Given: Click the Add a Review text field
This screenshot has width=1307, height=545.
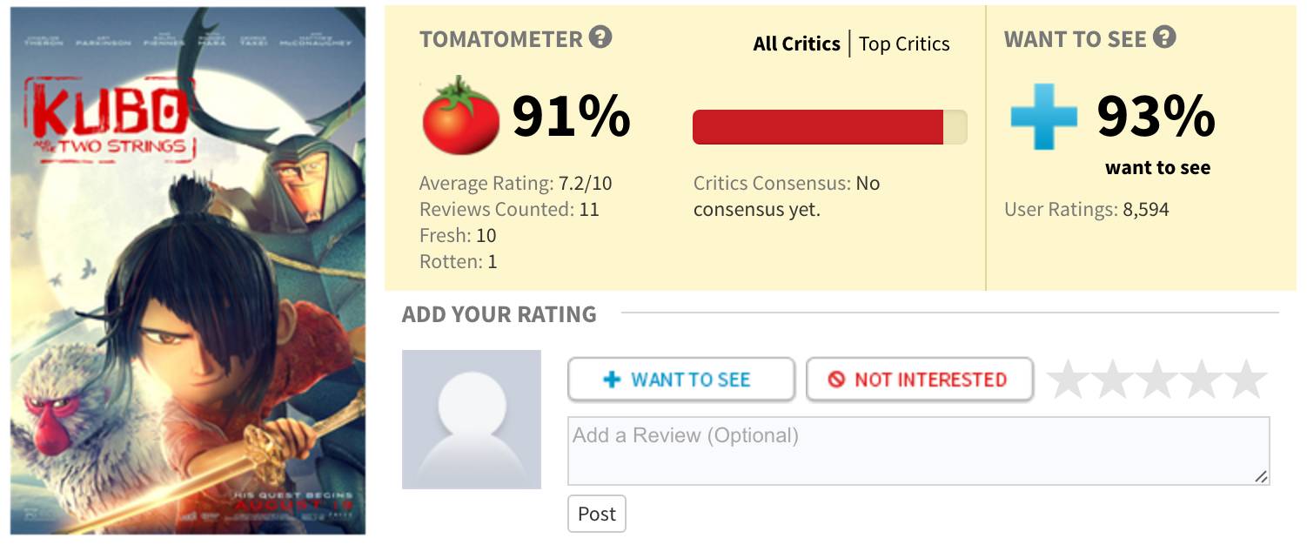Looking at the screenshot, I should (919, 451).
